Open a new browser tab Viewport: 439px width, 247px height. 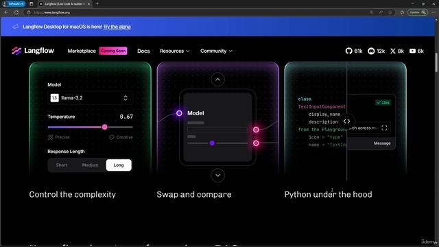pyautogui.click(x=97, y=4)
